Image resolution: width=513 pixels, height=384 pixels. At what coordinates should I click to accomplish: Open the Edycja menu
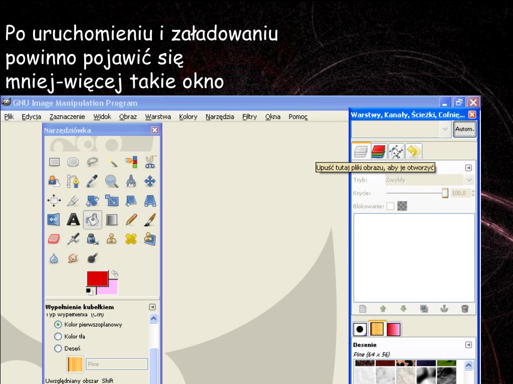[32, 116]
